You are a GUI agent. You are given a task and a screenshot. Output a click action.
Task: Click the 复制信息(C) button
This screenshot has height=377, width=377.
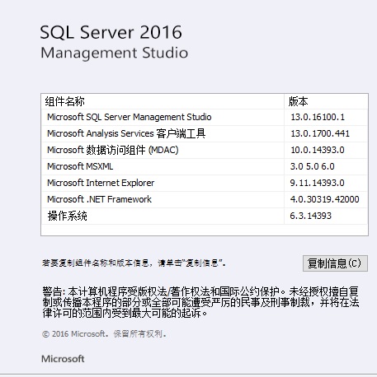click(x=335, y=263)
